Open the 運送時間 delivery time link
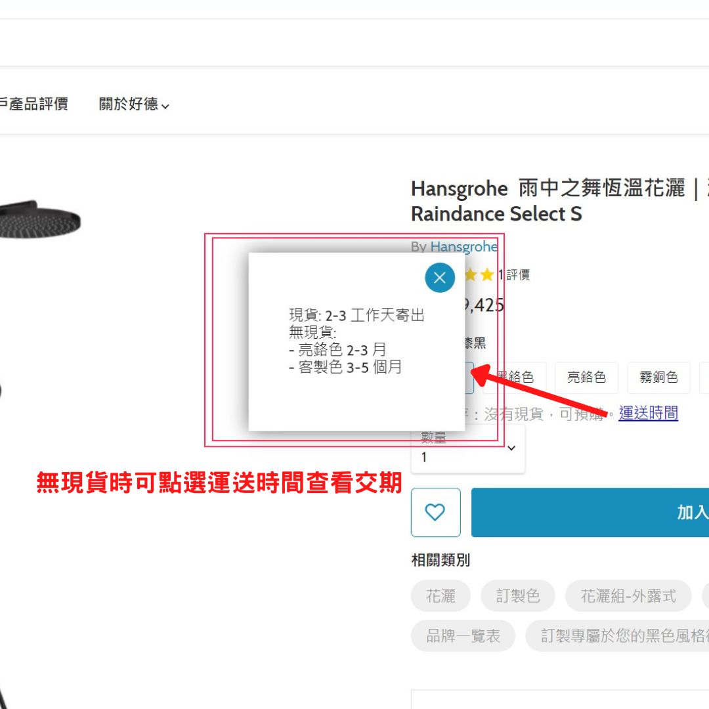 coord(648,413)
